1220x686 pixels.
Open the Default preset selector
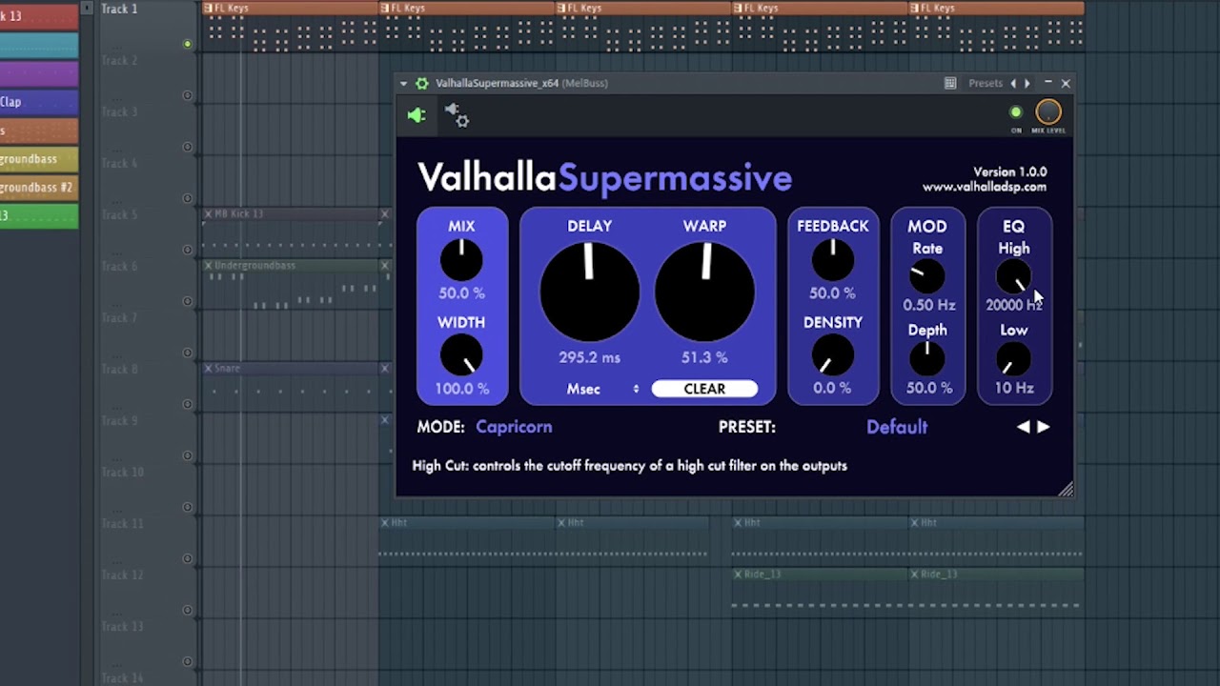click(x=897, y=427)
